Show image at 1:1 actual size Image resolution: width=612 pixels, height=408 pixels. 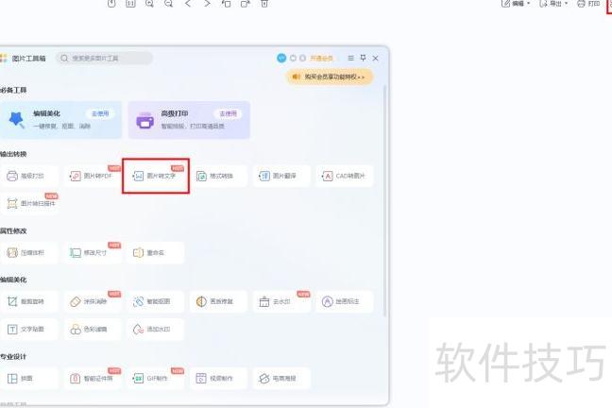[130, 4]
